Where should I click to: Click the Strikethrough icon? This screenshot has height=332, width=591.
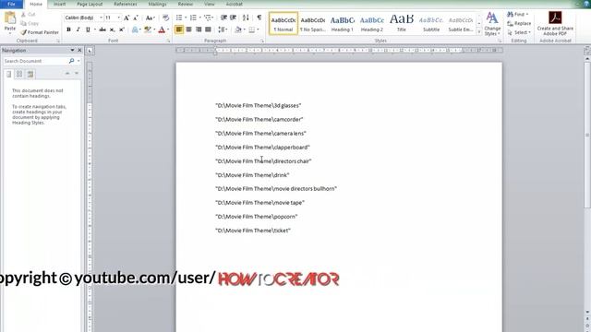click(x=103, y=30)
